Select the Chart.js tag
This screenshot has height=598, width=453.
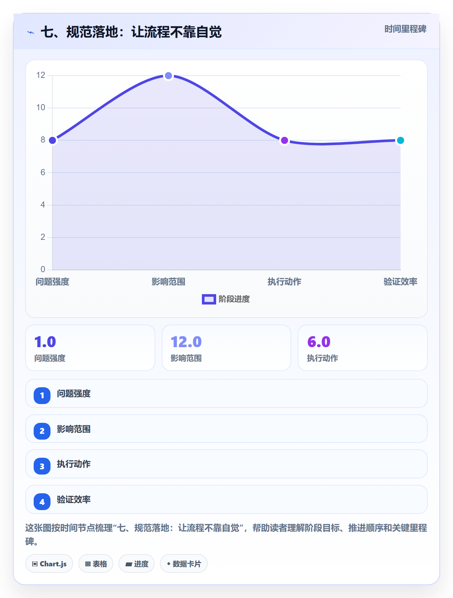(49, 563)
